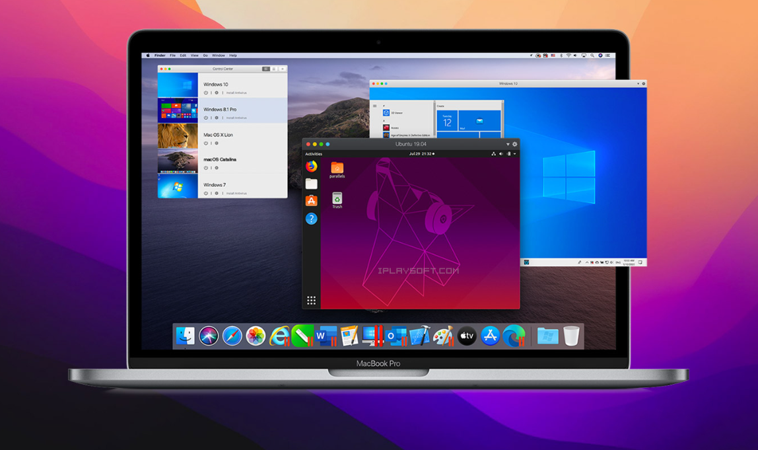This screenshot has height=450, width=758.
Task: Open the File menu
Action: [172, 56]
